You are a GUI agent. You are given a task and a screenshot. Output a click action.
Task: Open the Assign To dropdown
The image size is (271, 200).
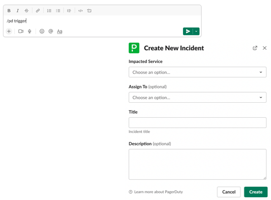click(x=198, y=97)
